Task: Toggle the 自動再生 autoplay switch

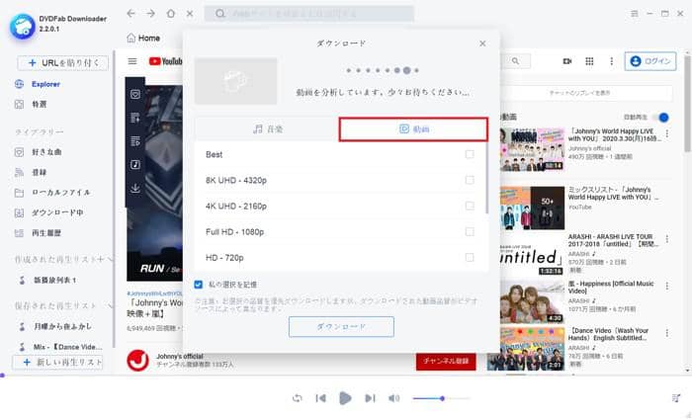Action: click(x=660, y=118)
